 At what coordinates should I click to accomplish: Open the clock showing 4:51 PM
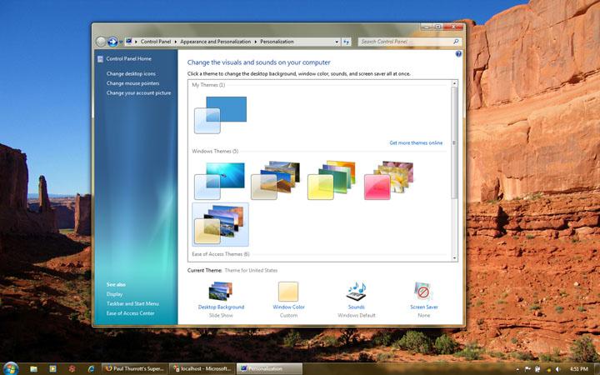pos(579,369)
